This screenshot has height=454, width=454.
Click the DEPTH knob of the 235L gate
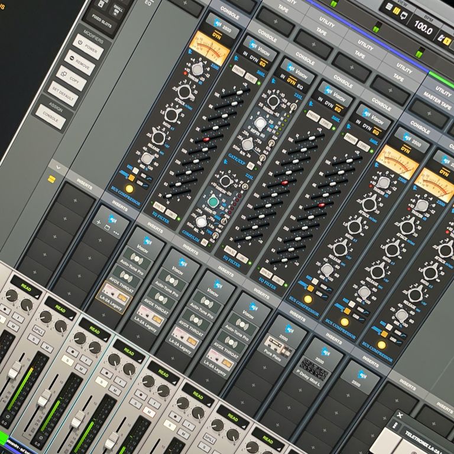click(x=260, y=123)
